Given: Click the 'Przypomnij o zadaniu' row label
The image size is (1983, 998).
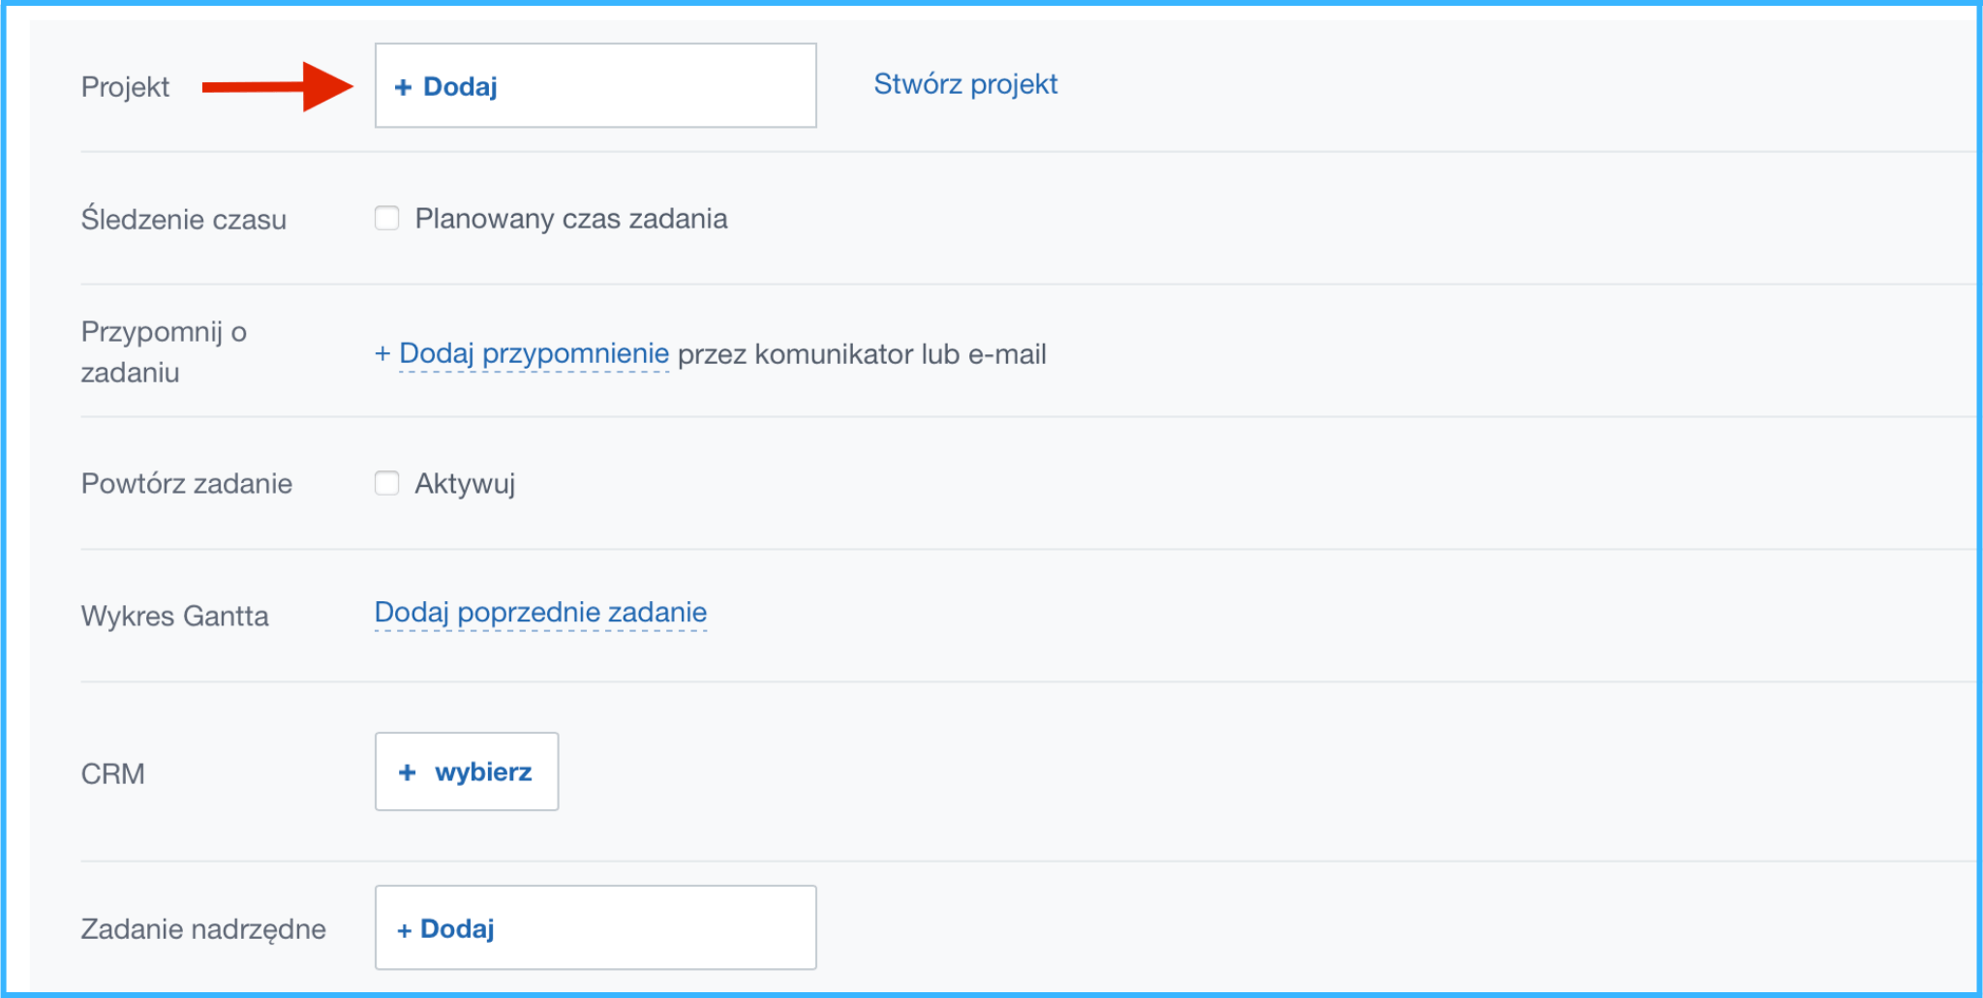Looking at the screenshot, I should (164, 352).
